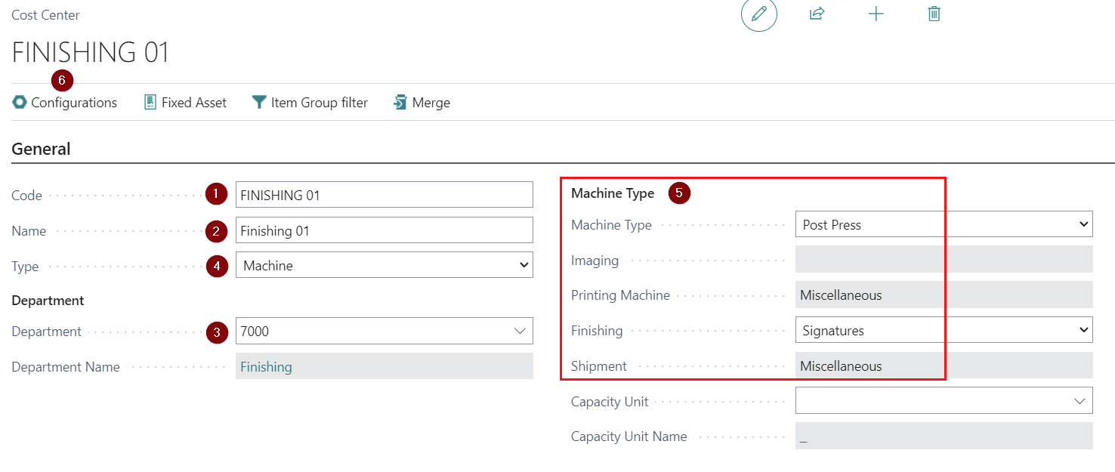Image resolution: width=1115 pixels, height=472 pixels.
Task: Open Item Group filter action
Action: (310, 102)
